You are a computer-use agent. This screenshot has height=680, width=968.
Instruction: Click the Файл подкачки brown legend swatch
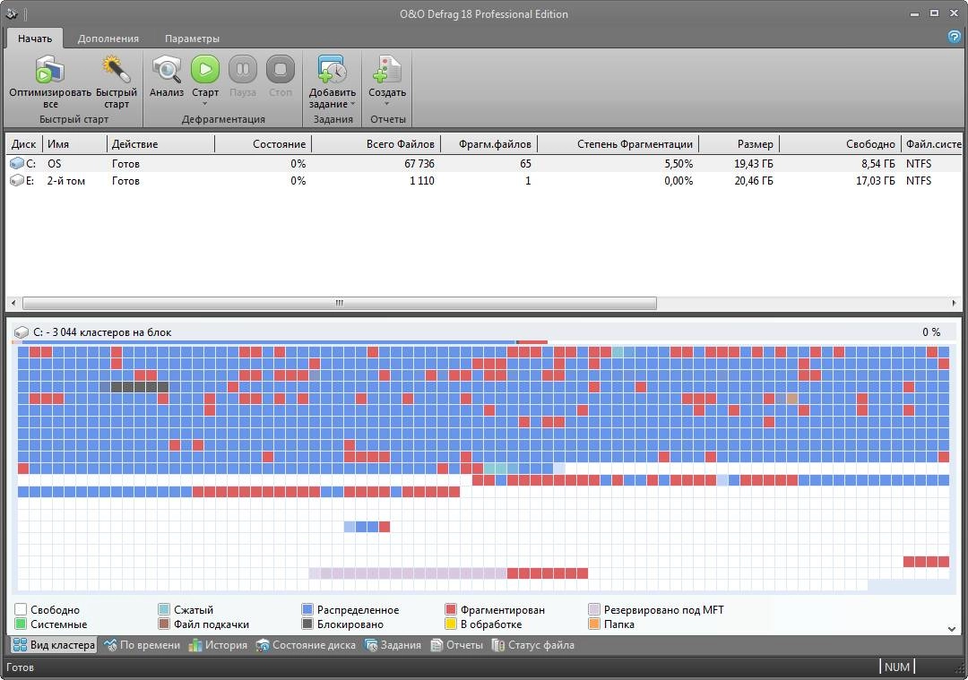point(164,624)
